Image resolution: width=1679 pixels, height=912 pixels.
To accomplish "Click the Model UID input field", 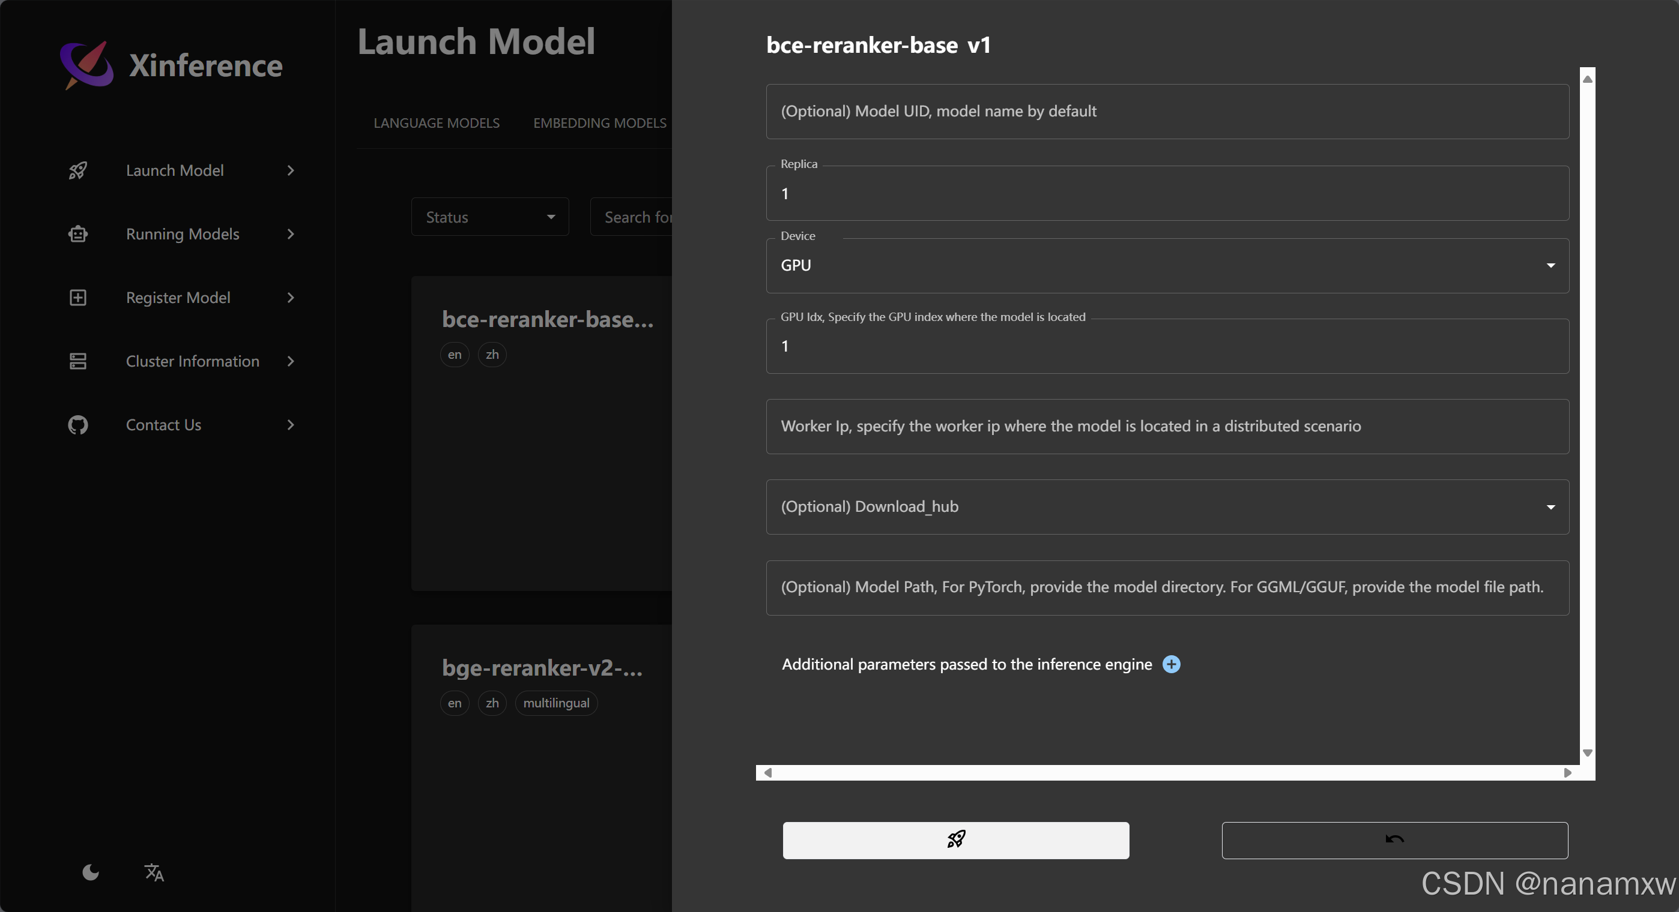I will pos(1167,112).
